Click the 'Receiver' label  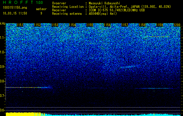(x=59, y=10)
